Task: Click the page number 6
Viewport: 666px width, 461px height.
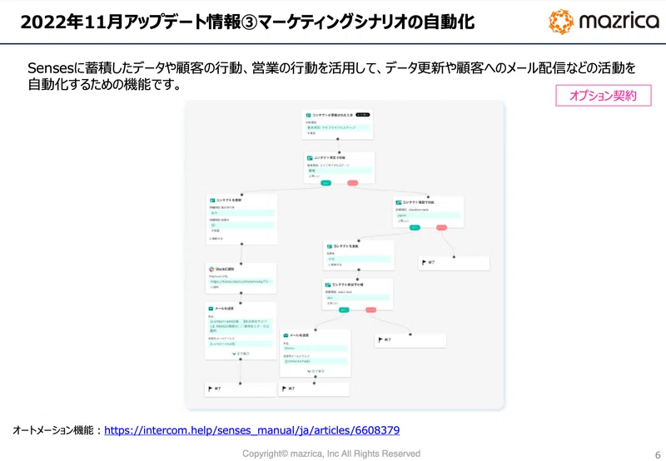Action: click(x=658, y=454)
